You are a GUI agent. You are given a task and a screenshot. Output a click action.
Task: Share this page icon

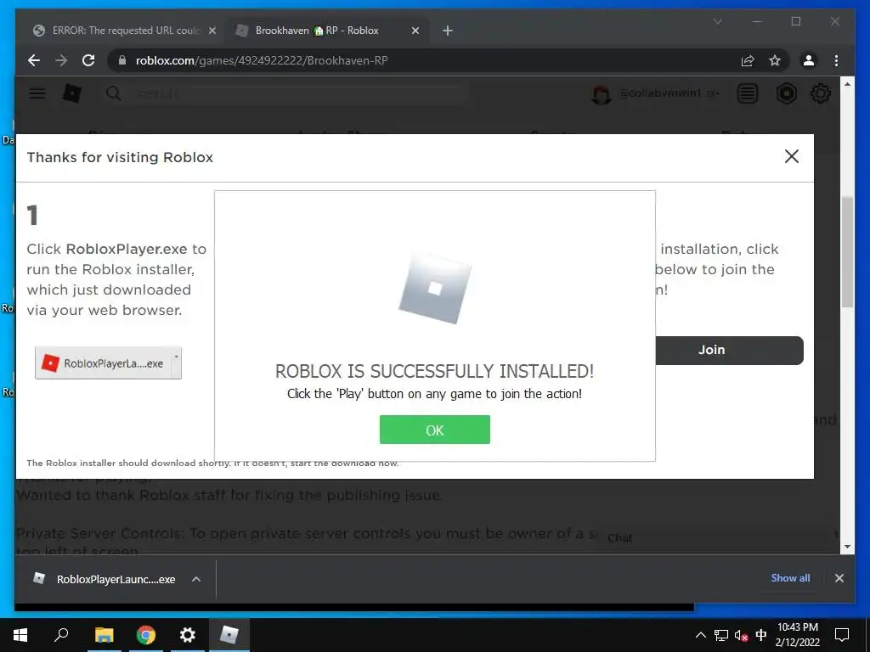point(748,60)
